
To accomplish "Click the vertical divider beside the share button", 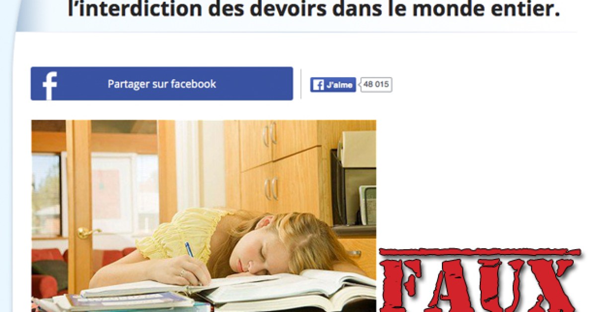I will pyautogui.click(x=301, y=84).
